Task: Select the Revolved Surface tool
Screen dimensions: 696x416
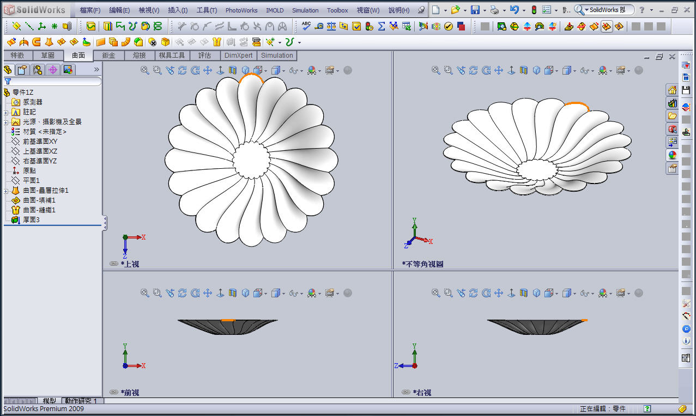Action: (23, 42)
